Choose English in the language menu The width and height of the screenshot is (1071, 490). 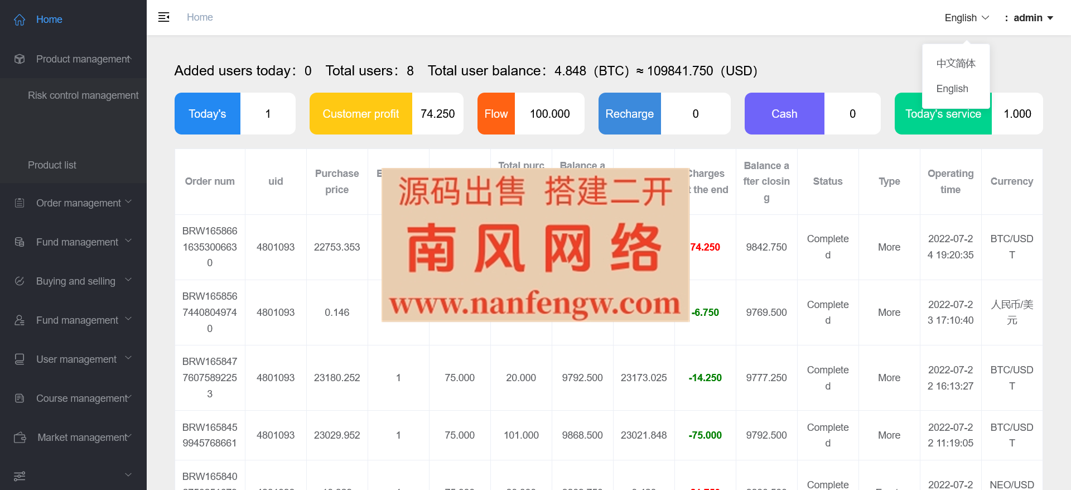952,89
